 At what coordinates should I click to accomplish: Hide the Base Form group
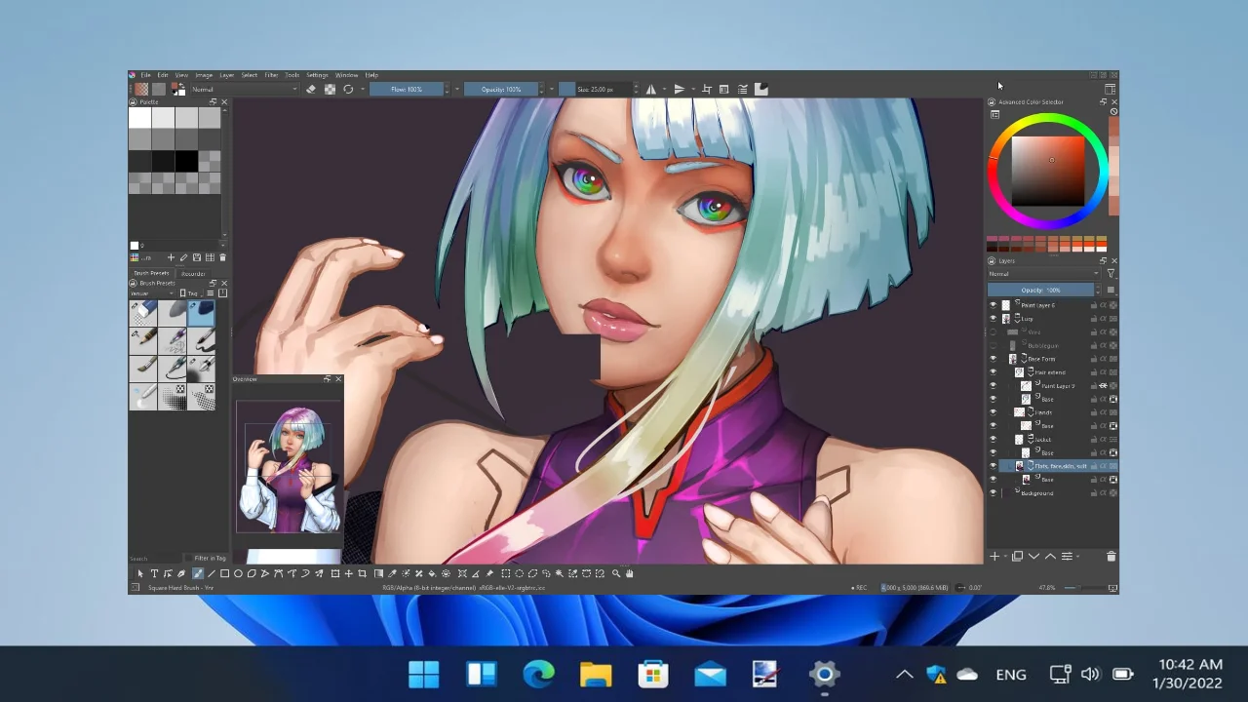coord(993,359)
